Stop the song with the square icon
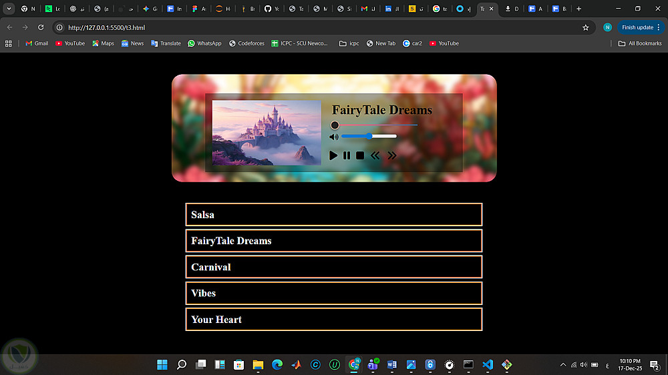Image resolution: width=668 pixels, height=375 pixels. pos(360,155)
